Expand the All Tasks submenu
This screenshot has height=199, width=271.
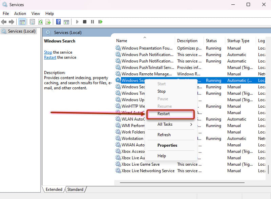(171, 124)
